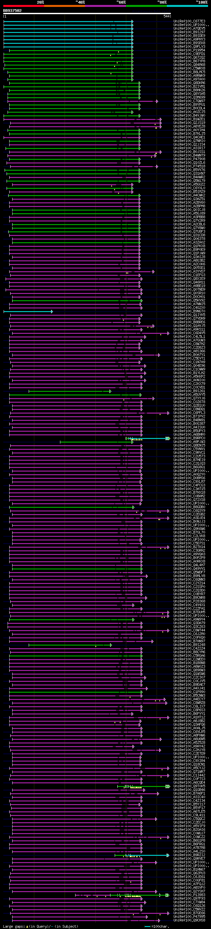Select hit label UniRef100_Q2JS19
Viewport: 211px width, 929px height.
189,123
